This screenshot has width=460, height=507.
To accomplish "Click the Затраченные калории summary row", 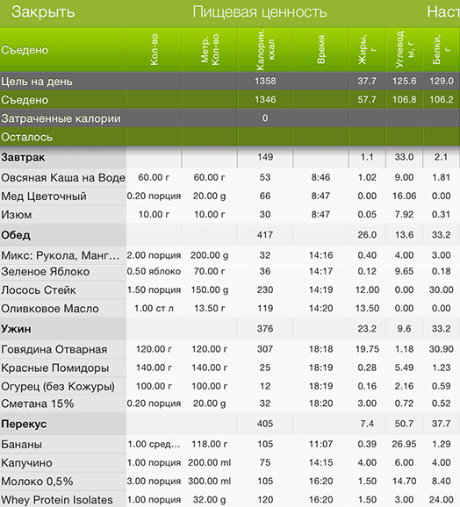I will click(230, 118).
